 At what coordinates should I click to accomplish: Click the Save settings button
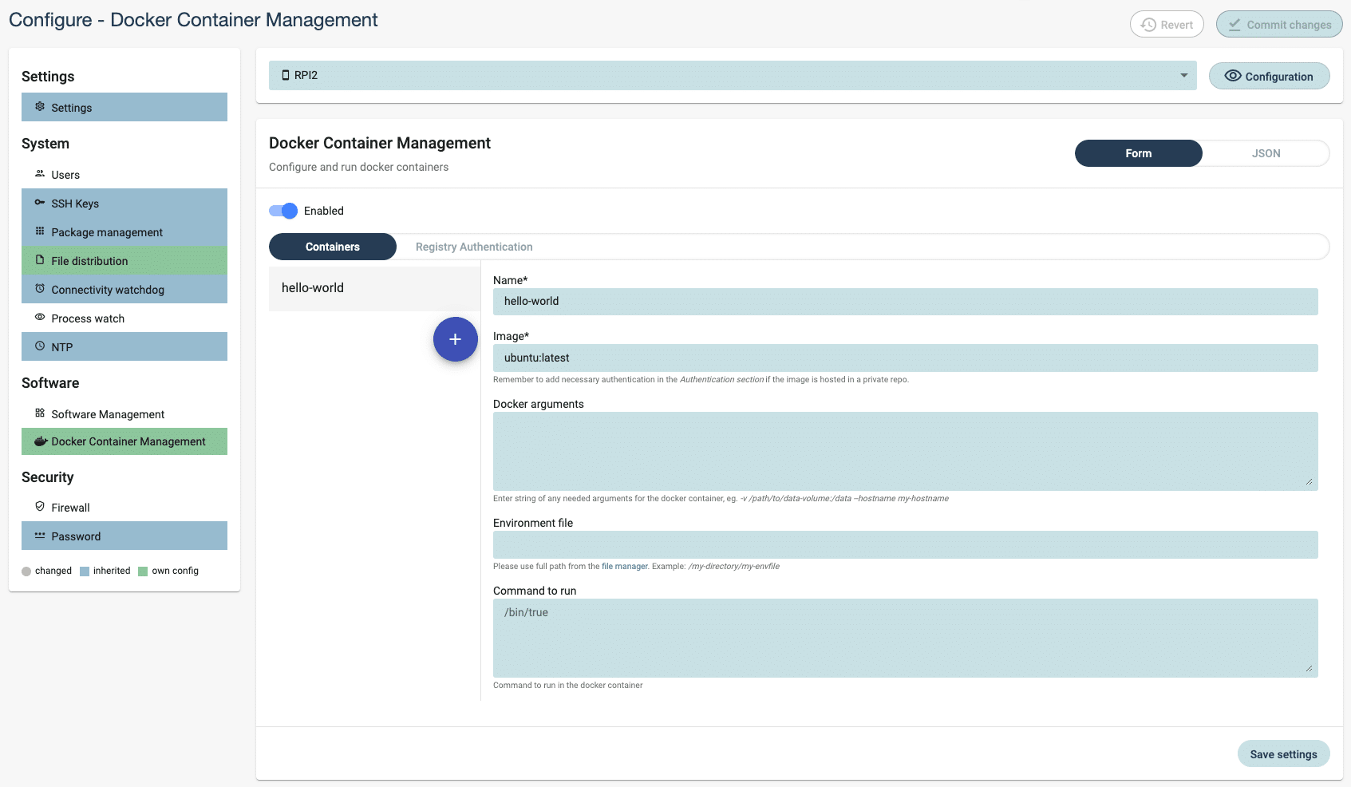(1283, 754)
